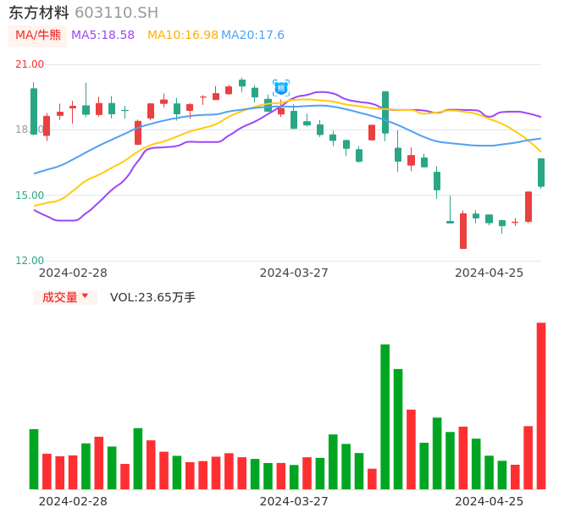
Task: Click the 12.00 price axis label
Action: click(30, 261)
